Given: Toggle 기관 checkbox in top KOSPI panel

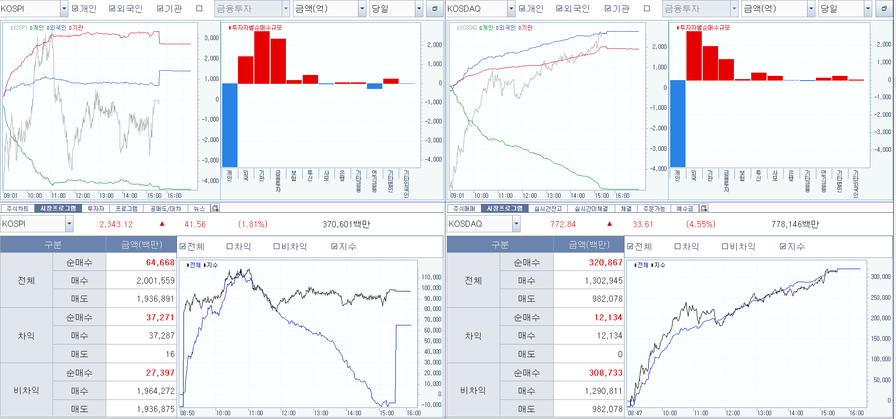Looking at the screenshot, I should pyautogui.click(x=160, y=8).
